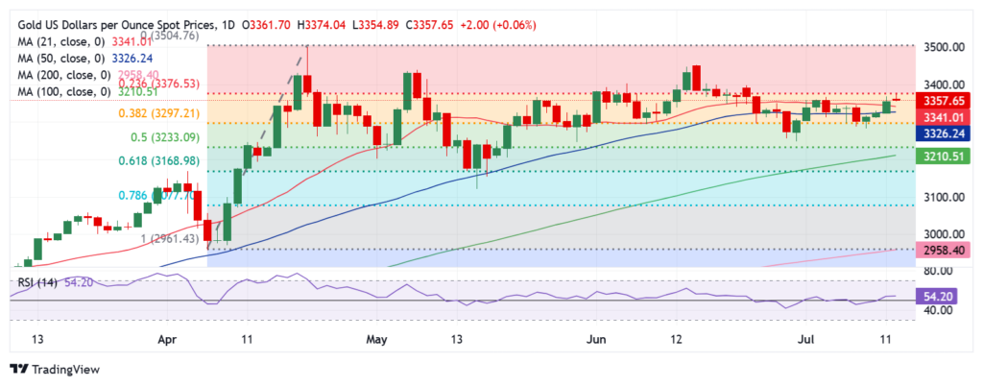Click the purple 54.20 RSI value tag

[x=951, y=299]
